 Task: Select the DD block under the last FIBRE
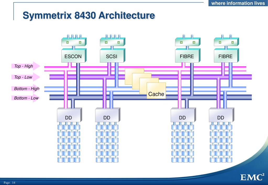[222, 115]
